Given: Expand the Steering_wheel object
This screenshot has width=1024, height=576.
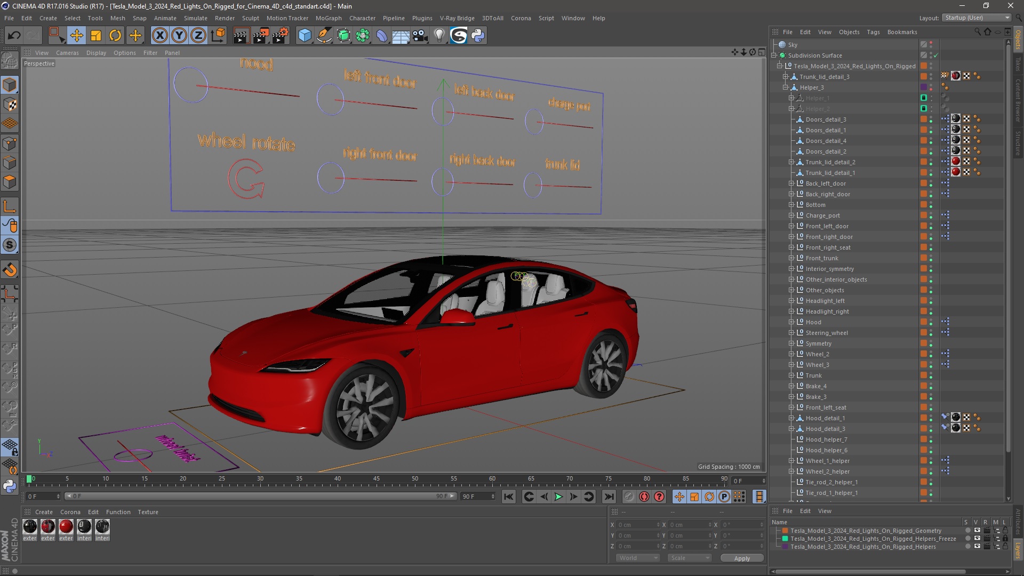Looking at the screenshot, I should pos(791,333).
